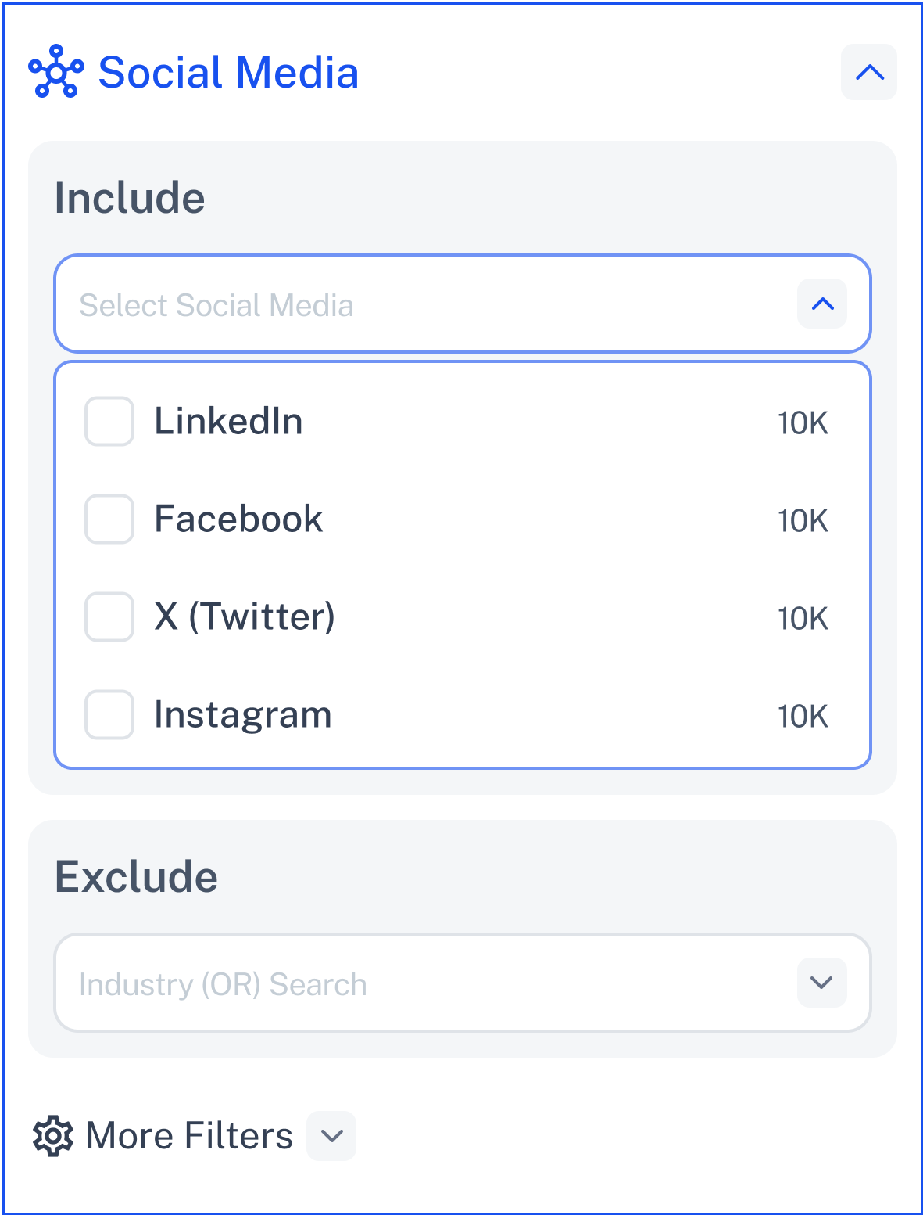Click the More Filters gear icon
Image resolution: width=923 pixels, height=1215 pixels.
tap(53, 1136)
